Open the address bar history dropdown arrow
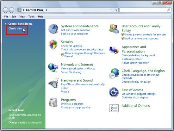 tap(111, 10)
